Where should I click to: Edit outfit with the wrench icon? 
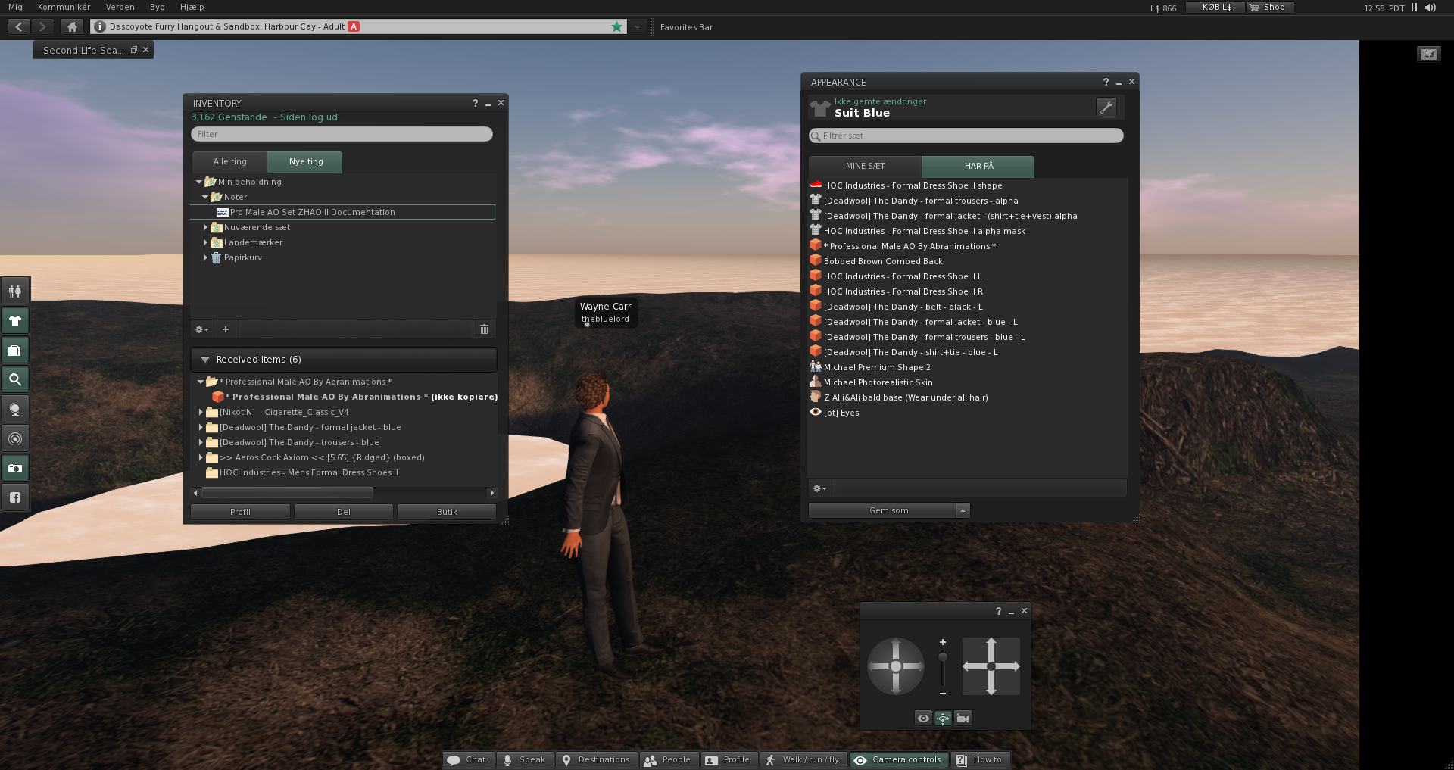1106,107
